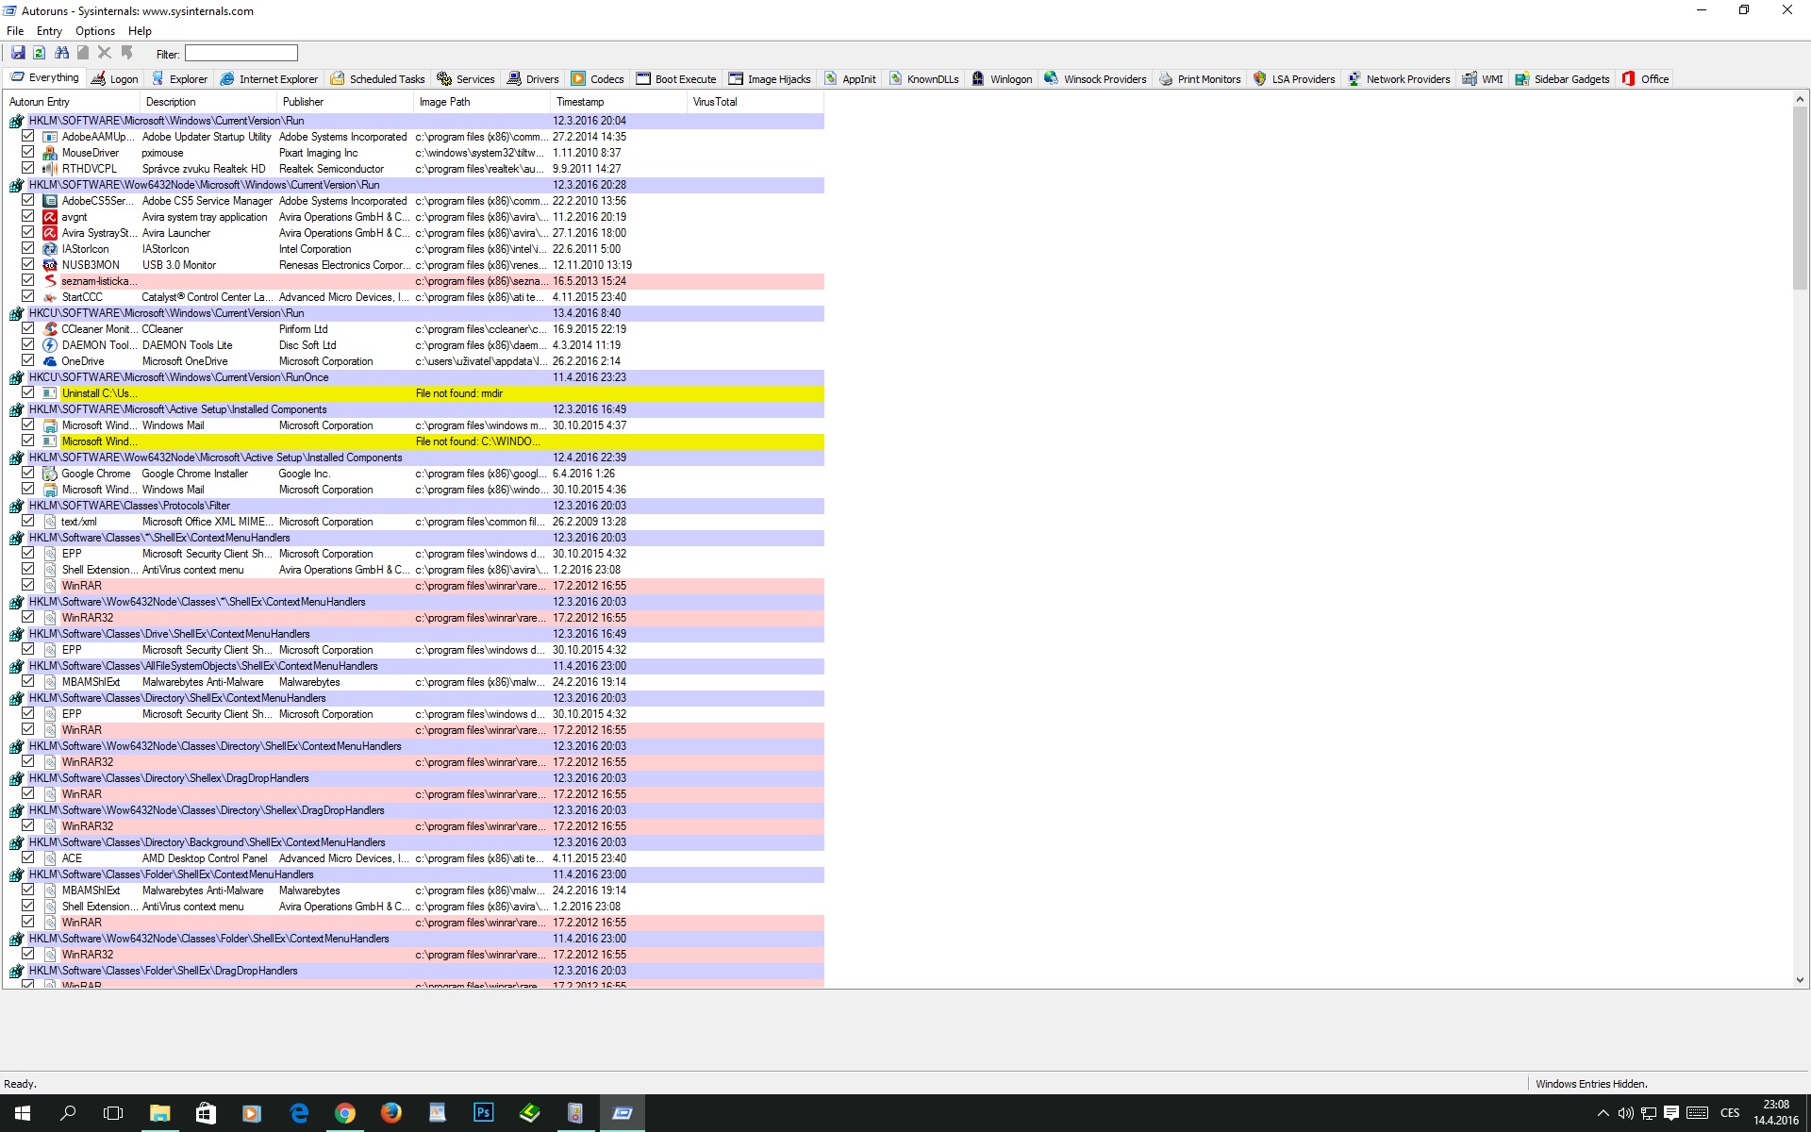Sort by the Timestamp column header

click(580, 102)
